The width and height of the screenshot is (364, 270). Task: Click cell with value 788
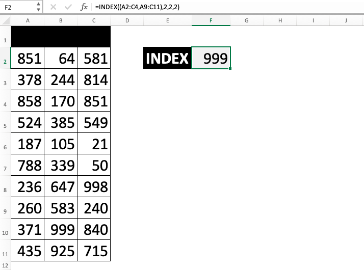click(x=28, y=165)
